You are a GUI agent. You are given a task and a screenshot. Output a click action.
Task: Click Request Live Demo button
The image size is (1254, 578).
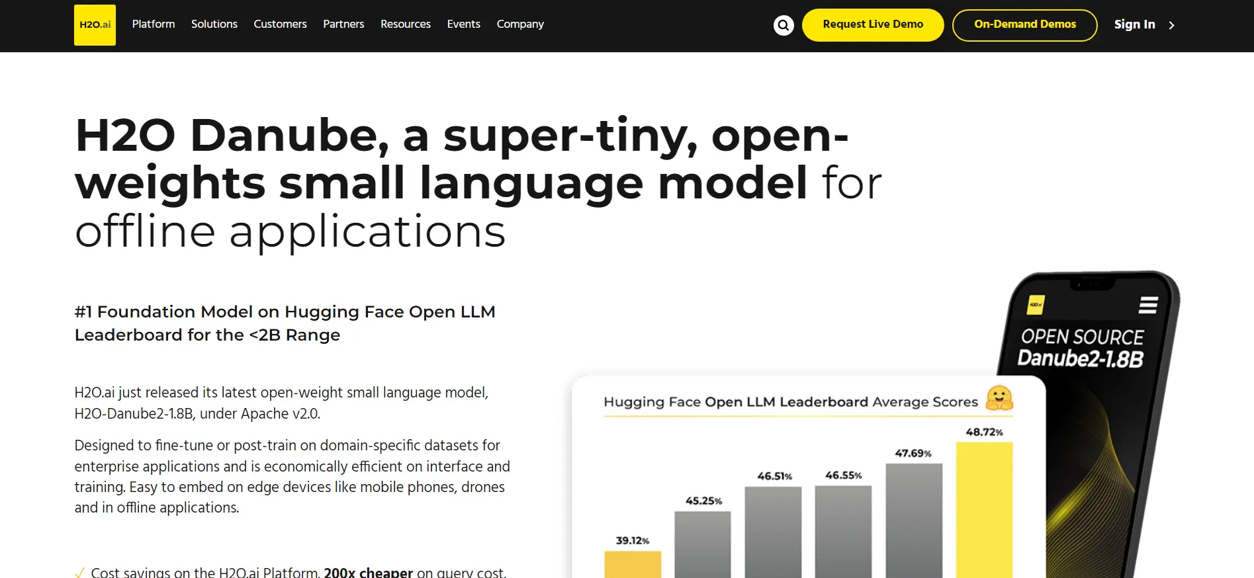pos(873,25)
